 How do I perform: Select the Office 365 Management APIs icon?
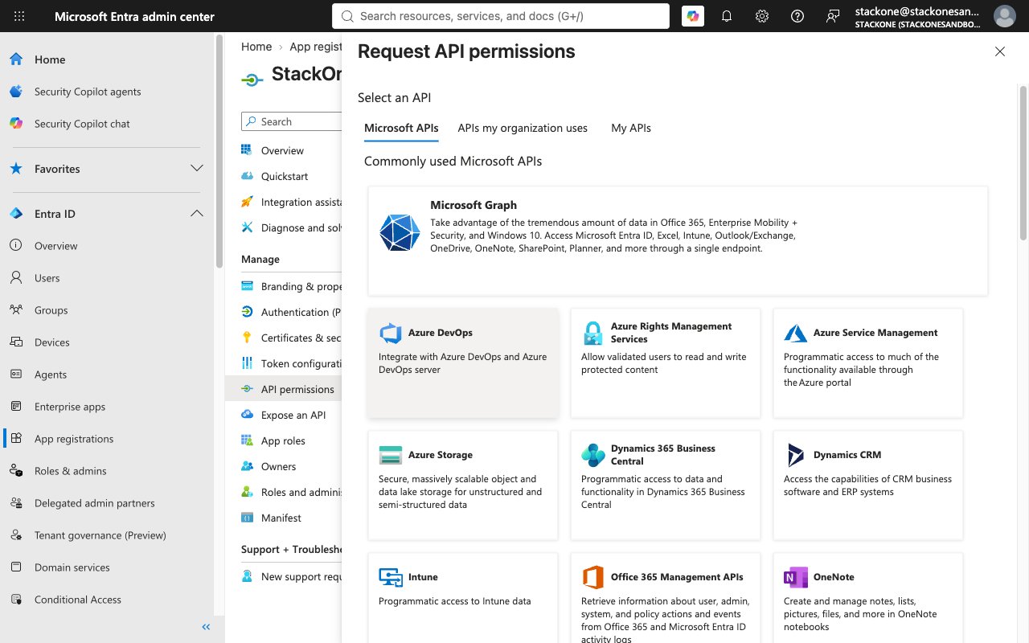(592, 577)
